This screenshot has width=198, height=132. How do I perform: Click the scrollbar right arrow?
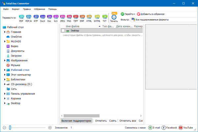(141, 116)
